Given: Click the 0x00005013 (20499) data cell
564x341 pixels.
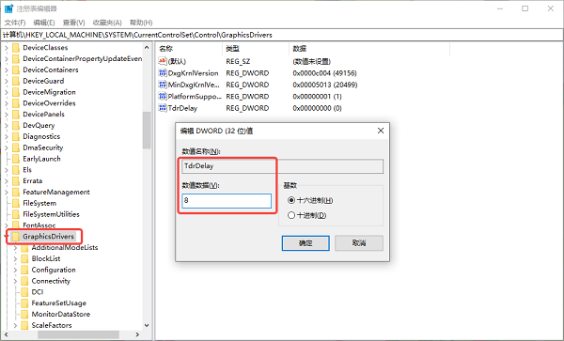Looking at the screenshot, I should point(325,85).
